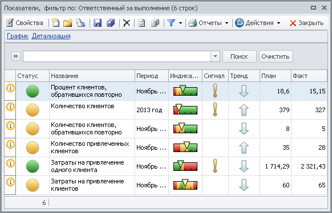Expand the search field dropdown arrow
Viewport: 332px width, 213px height.
coord(215,56)
